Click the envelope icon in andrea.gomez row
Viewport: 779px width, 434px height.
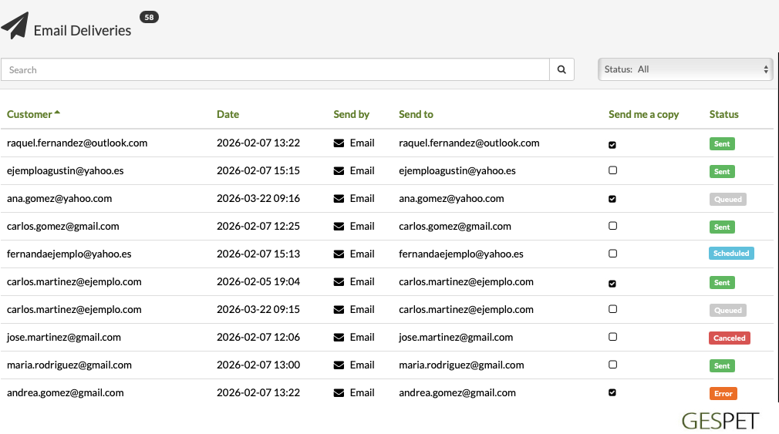339,393
